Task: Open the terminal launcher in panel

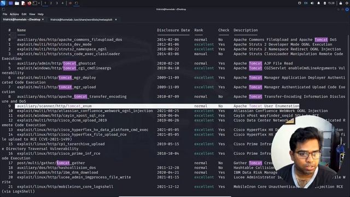Action: click(35, 3)
